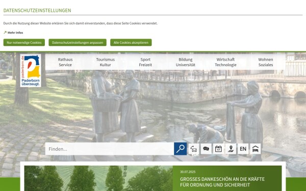This screenshot has width=306, height=191.
Task: Open the Sport Freizeit menu
Action: (x=145, y=62)
